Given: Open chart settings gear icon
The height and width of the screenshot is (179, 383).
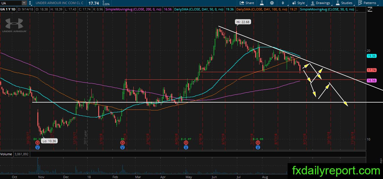Looking at the screenshot, I should point(272,3).
